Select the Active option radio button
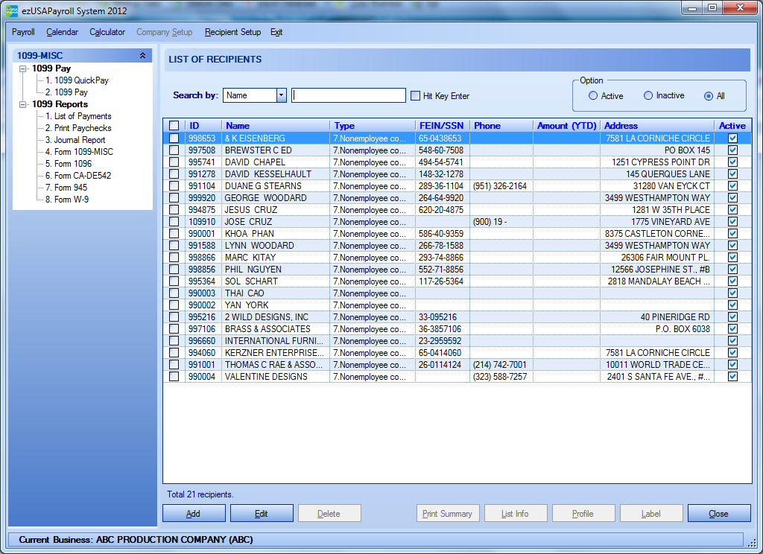This screenshot has height=554, width=763. pyautogui.click(x=593, y=96)
